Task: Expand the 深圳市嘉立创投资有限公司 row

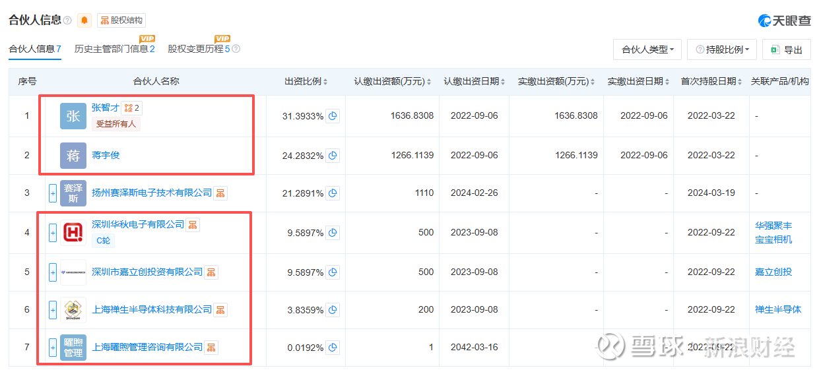Action: pyautogui.click(x=53, y=272)
